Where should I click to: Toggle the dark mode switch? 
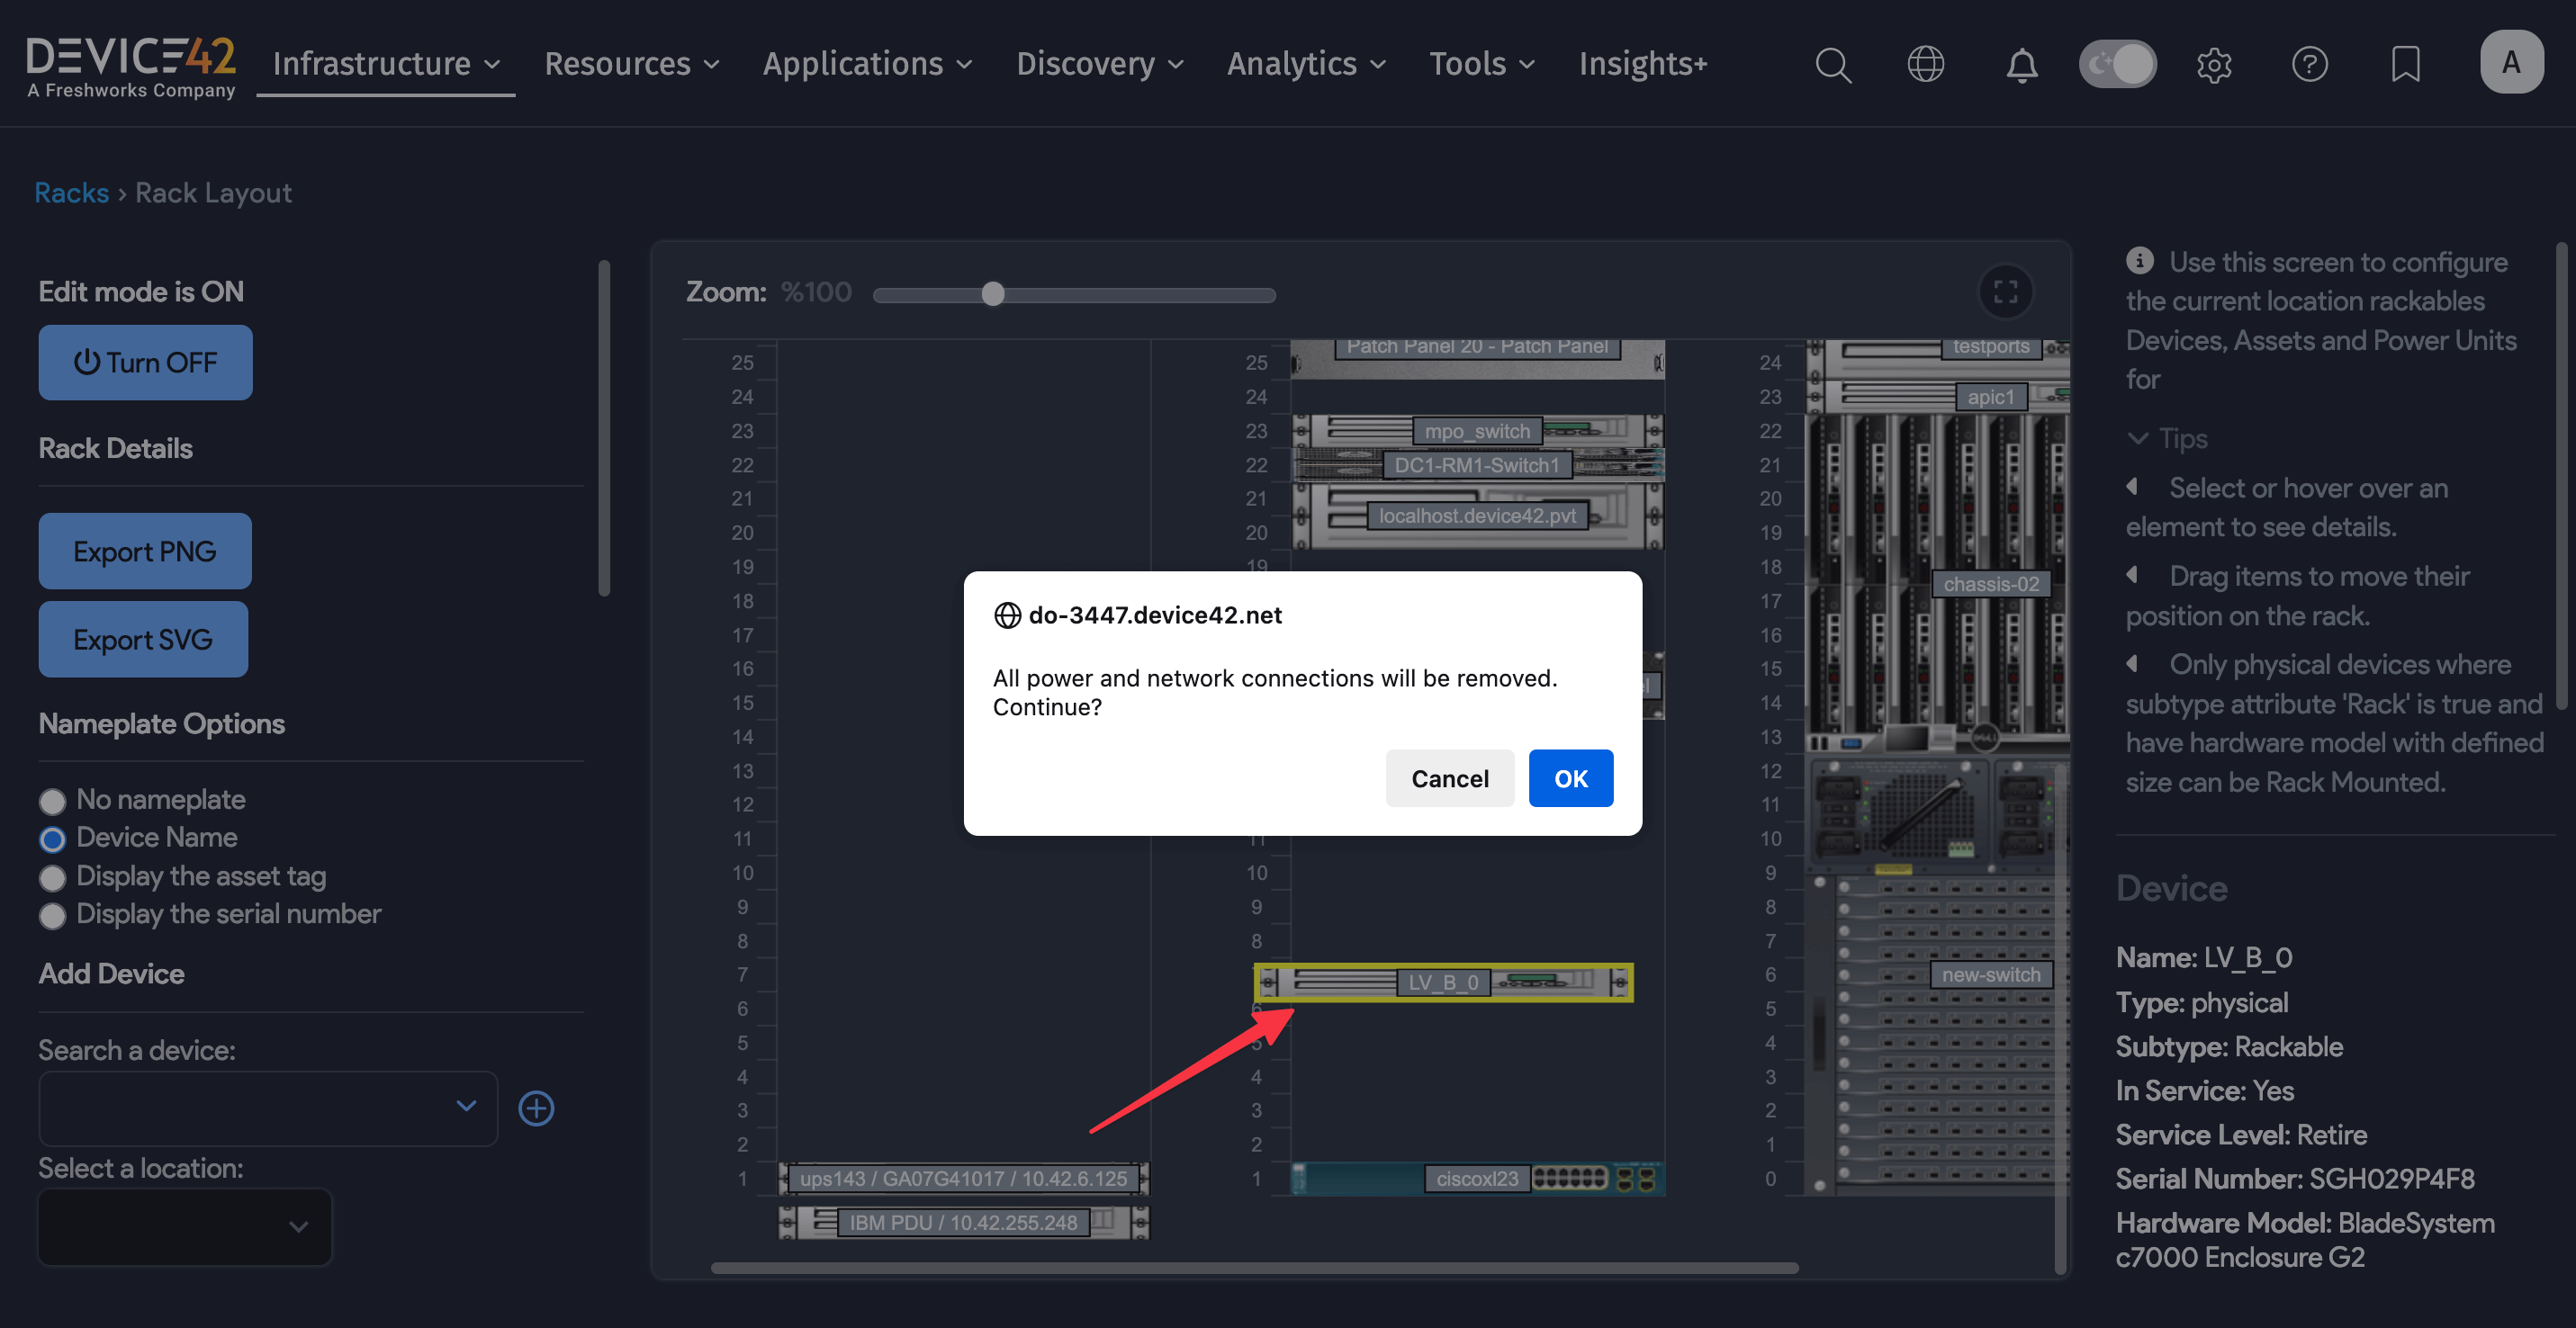click(x=2117, y=65)
